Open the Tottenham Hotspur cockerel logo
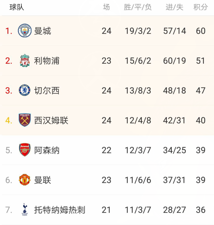214x225 pixels. tap(25, 210)
